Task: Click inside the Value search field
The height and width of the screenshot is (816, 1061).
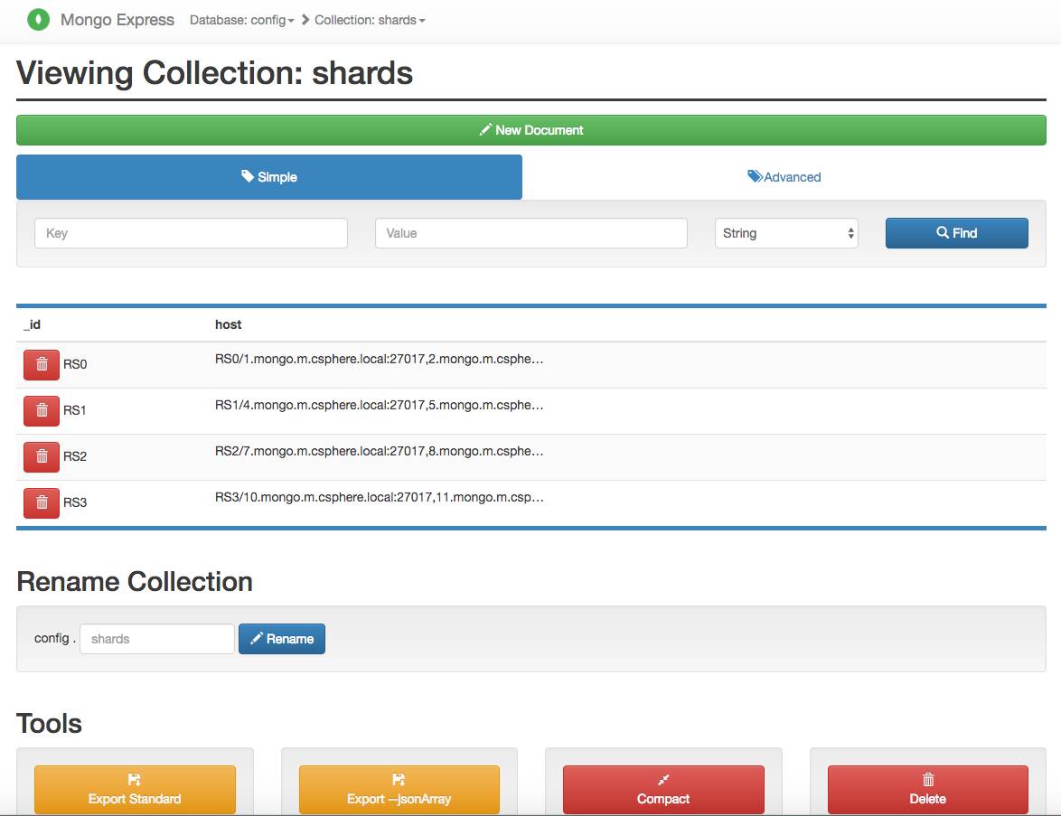Action: [530, 232]
